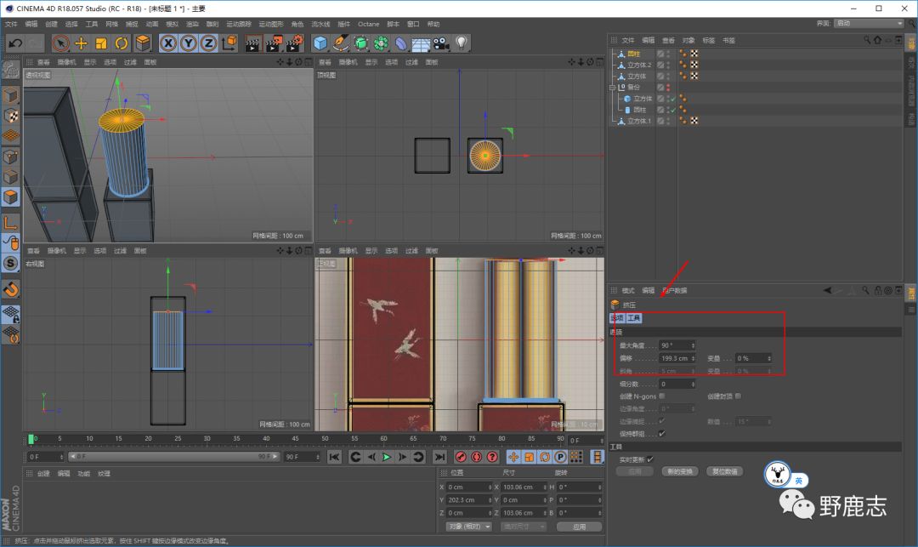The height and width of the screenshot is (547, 918).
Task: Click the 偏移 value input field
Action: tap(676, 358)
